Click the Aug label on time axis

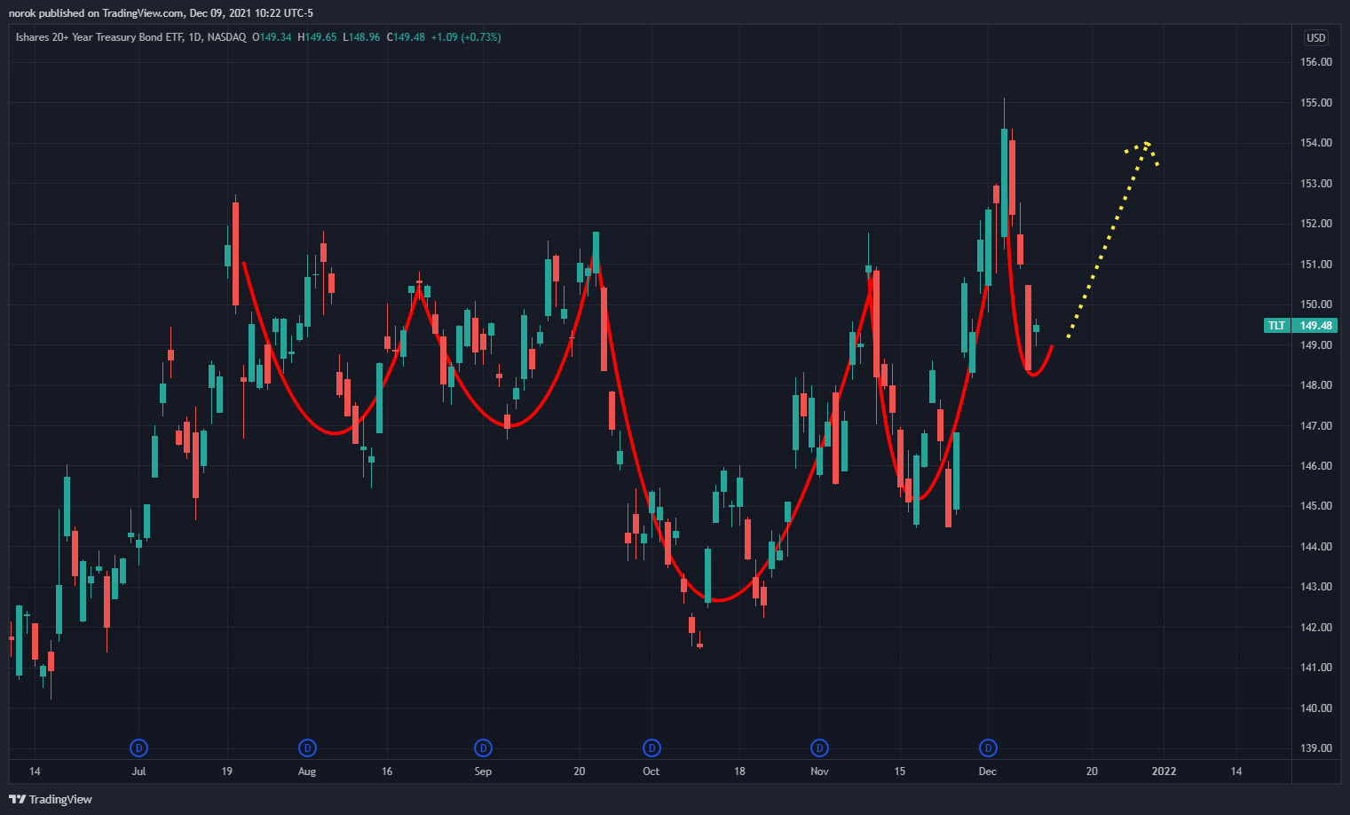(x=307, y=771)
